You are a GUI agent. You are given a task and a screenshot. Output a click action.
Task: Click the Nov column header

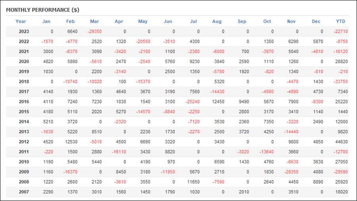point(291,21)
